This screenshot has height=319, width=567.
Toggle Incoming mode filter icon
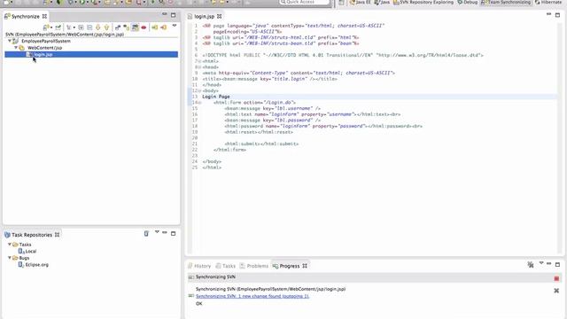tap(118, 27)
